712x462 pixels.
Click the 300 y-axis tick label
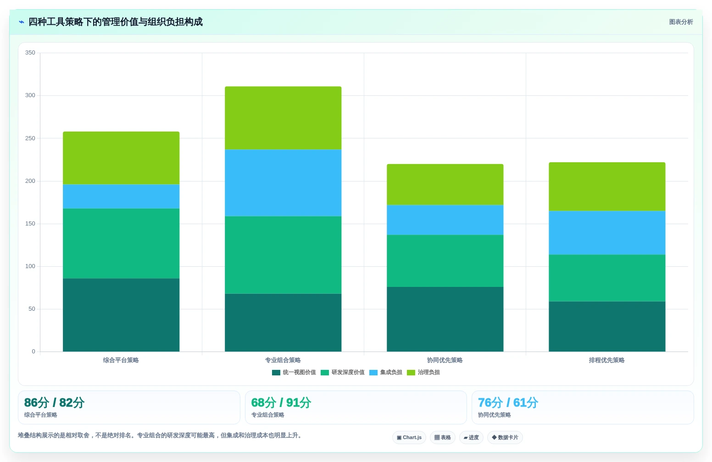(30, 95)
